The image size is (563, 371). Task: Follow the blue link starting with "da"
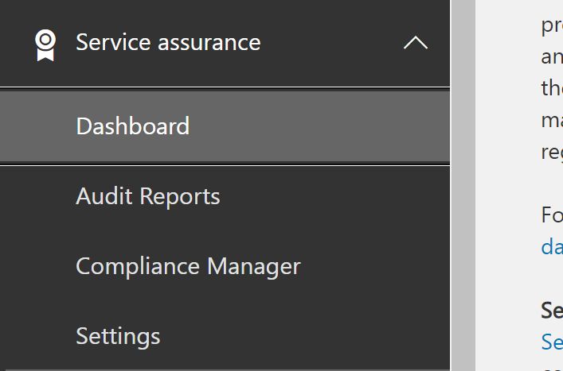(552, 246)
